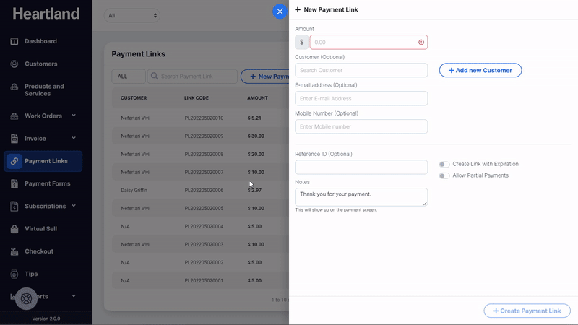578x325 pixels.
Task: Click the Payment Forms document icon
Action: point(14,184)
